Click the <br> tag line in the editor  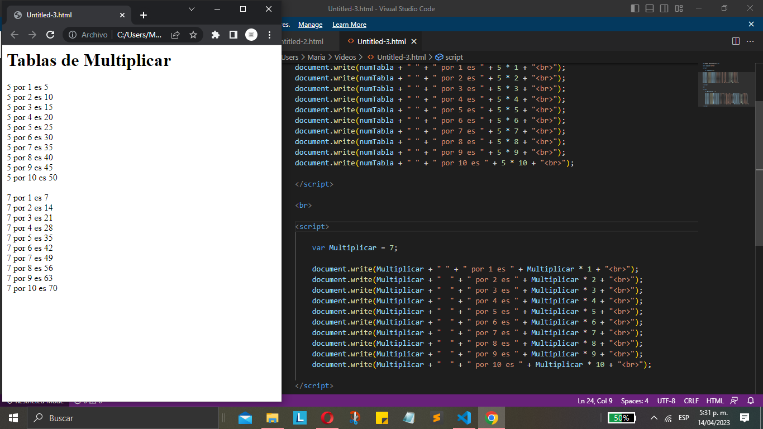(303, 205)
